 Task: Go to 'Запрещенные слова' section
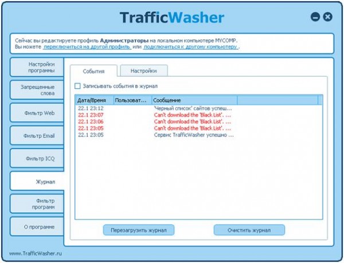click(37, 90)
